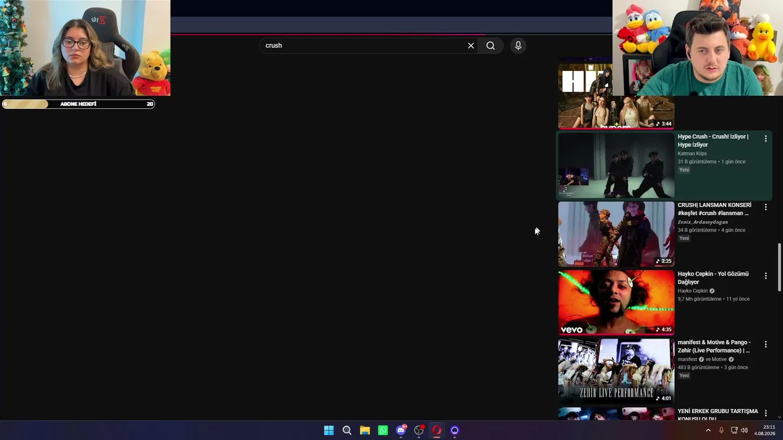Screen dimensions: 783x440
Task: Click '34 B görüntüleme • 4 gün önce' text
Action: pos(711,230)
